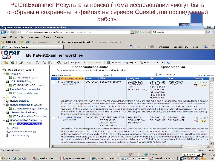This screenshot has height=161, width=215.
Task: Collapse the Inbox folder
Action: click(4, 74)
